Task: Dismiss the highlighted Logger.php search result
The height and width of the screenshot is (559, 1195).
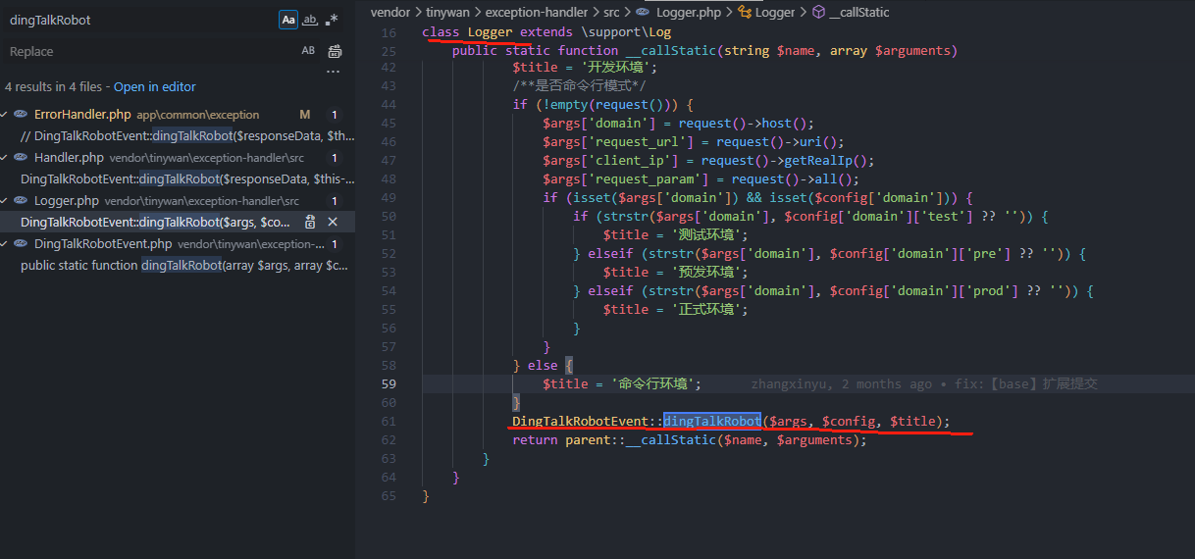Action: (x=333, y=223)
